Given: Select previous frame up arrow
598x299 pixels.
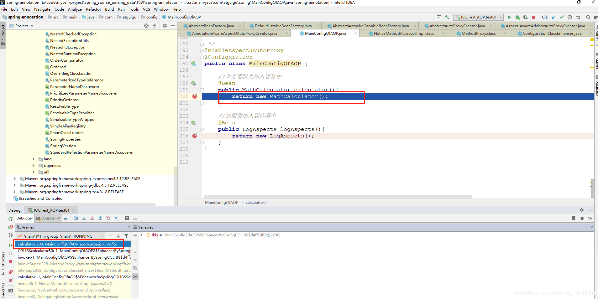Looking at the screenshot, I should click(110, 236).
